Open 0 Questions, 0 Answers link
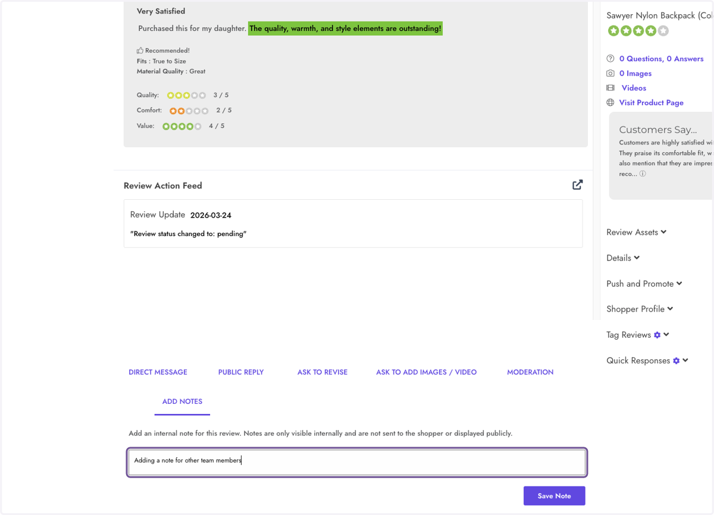This screenshot has height=515, width=714. tap(661, 59)
